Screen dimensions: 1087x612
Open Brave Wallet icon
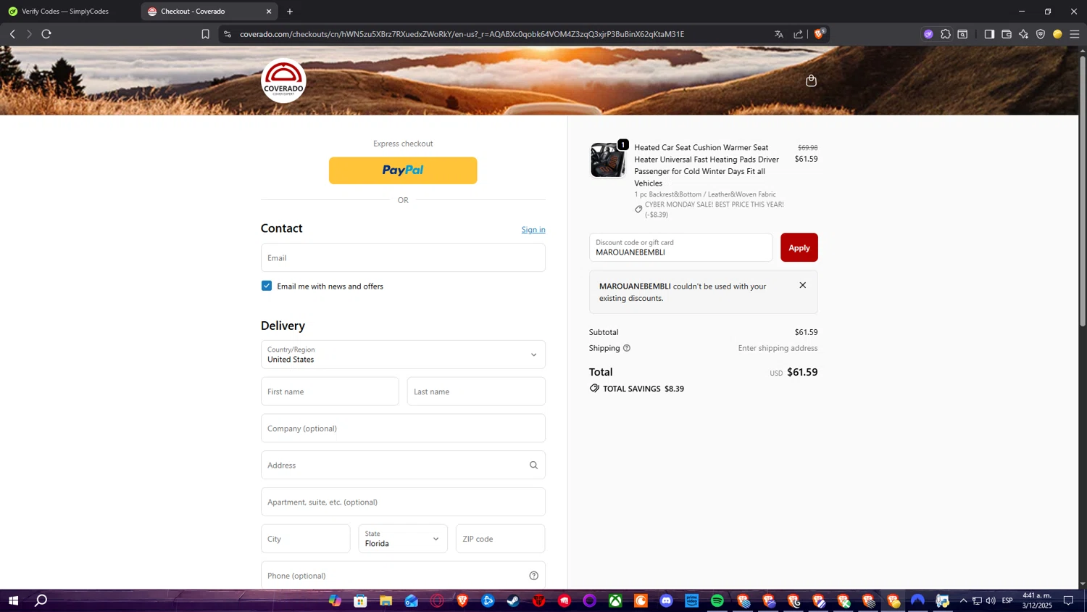coord(1007,34)
